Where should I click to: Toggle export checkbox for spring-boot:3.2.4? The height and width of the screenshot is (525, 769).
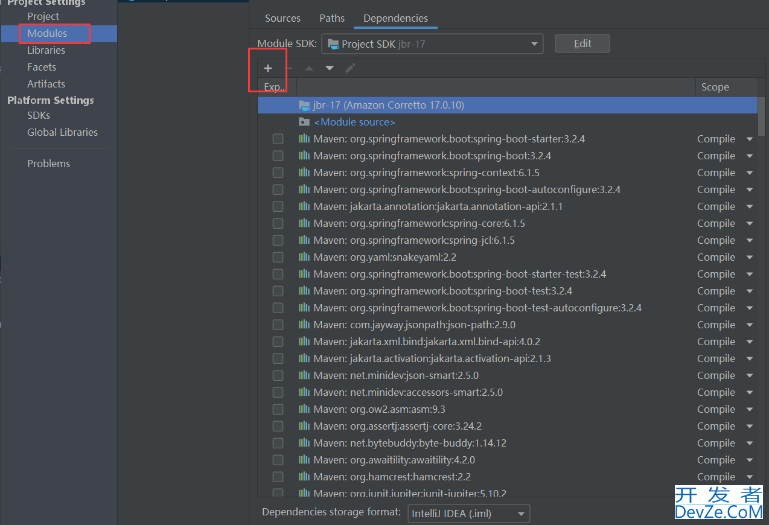point(278,156)
